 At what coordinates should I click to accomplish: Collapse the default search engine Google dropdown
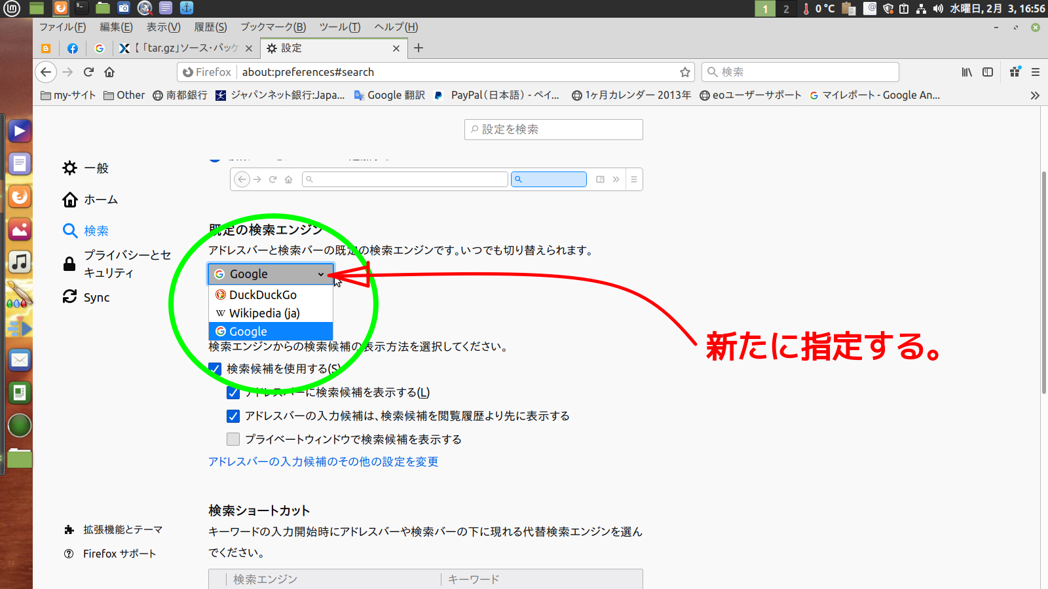271,274
